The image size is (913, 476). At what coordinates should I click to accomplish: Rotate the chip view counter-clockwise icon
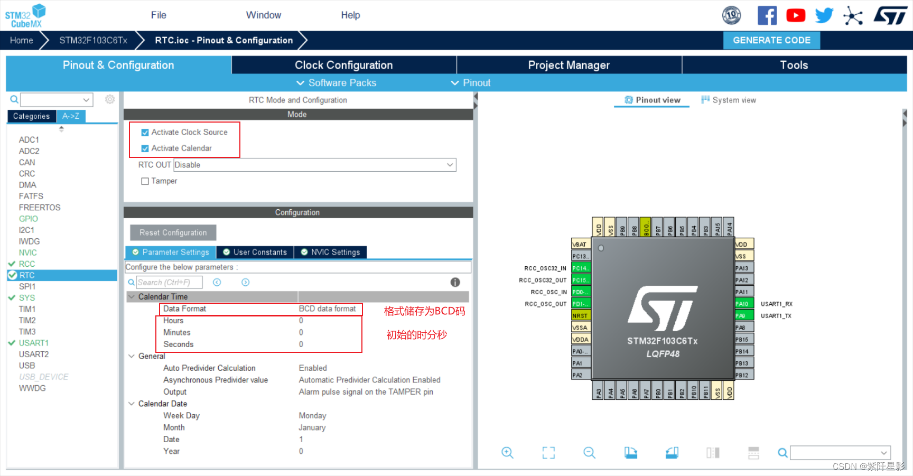click(x=672, y=453)
